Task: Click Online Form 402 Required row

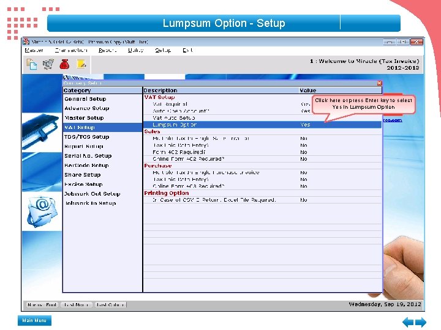Action: (262, 159)
